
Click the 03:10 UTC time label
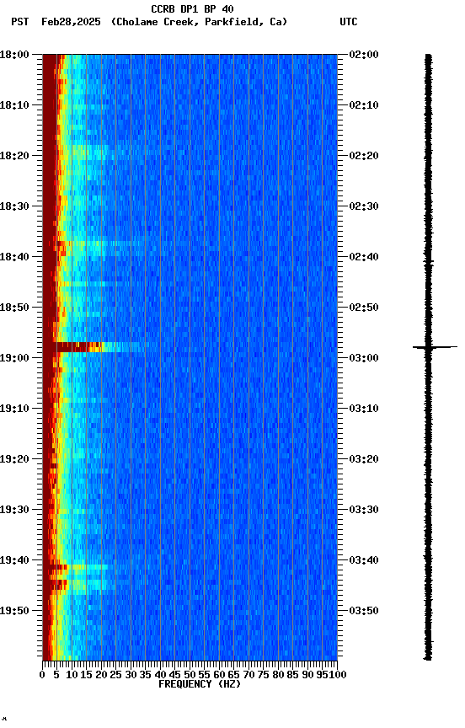point(364,409)
